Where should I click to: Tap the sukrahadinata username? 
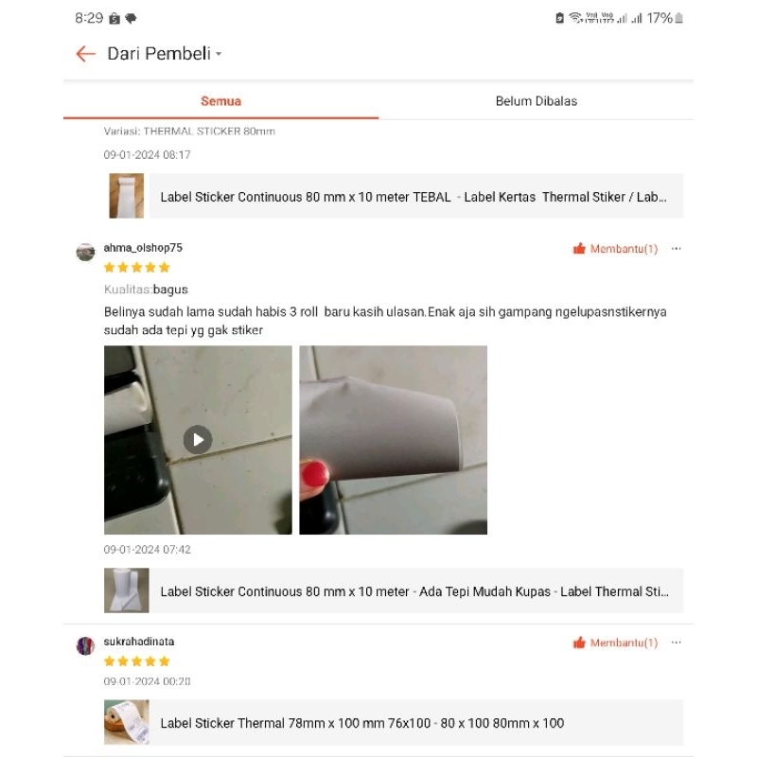coord(139,642)
